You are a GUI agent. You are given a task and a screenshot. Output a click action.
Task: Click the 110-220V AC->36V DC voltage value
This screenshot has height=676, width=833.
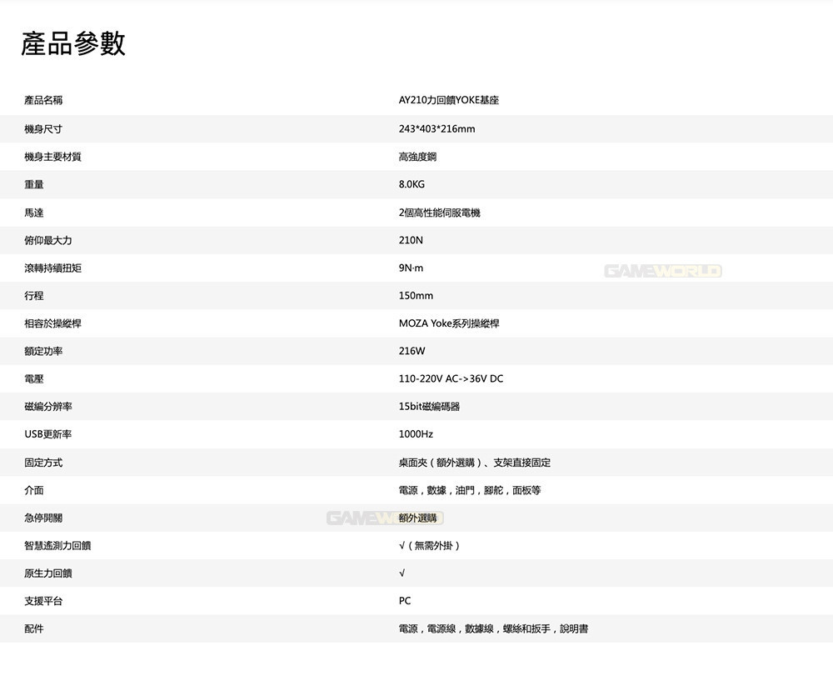(451, 379)
